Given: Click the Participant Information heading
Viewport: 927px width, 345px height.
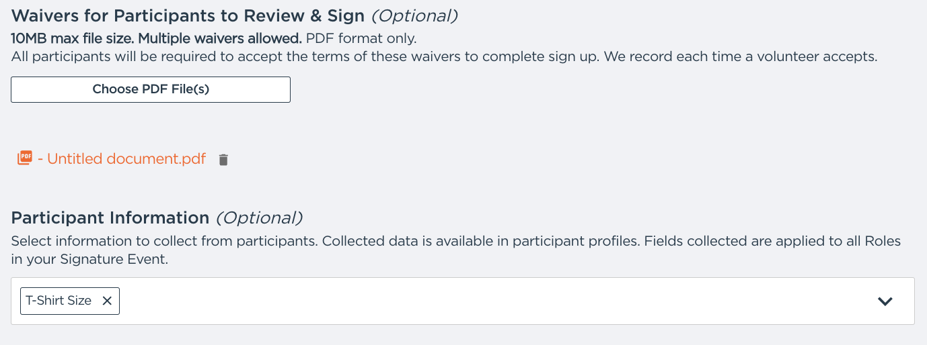Looking at the screenshot, I should [110, 217].
